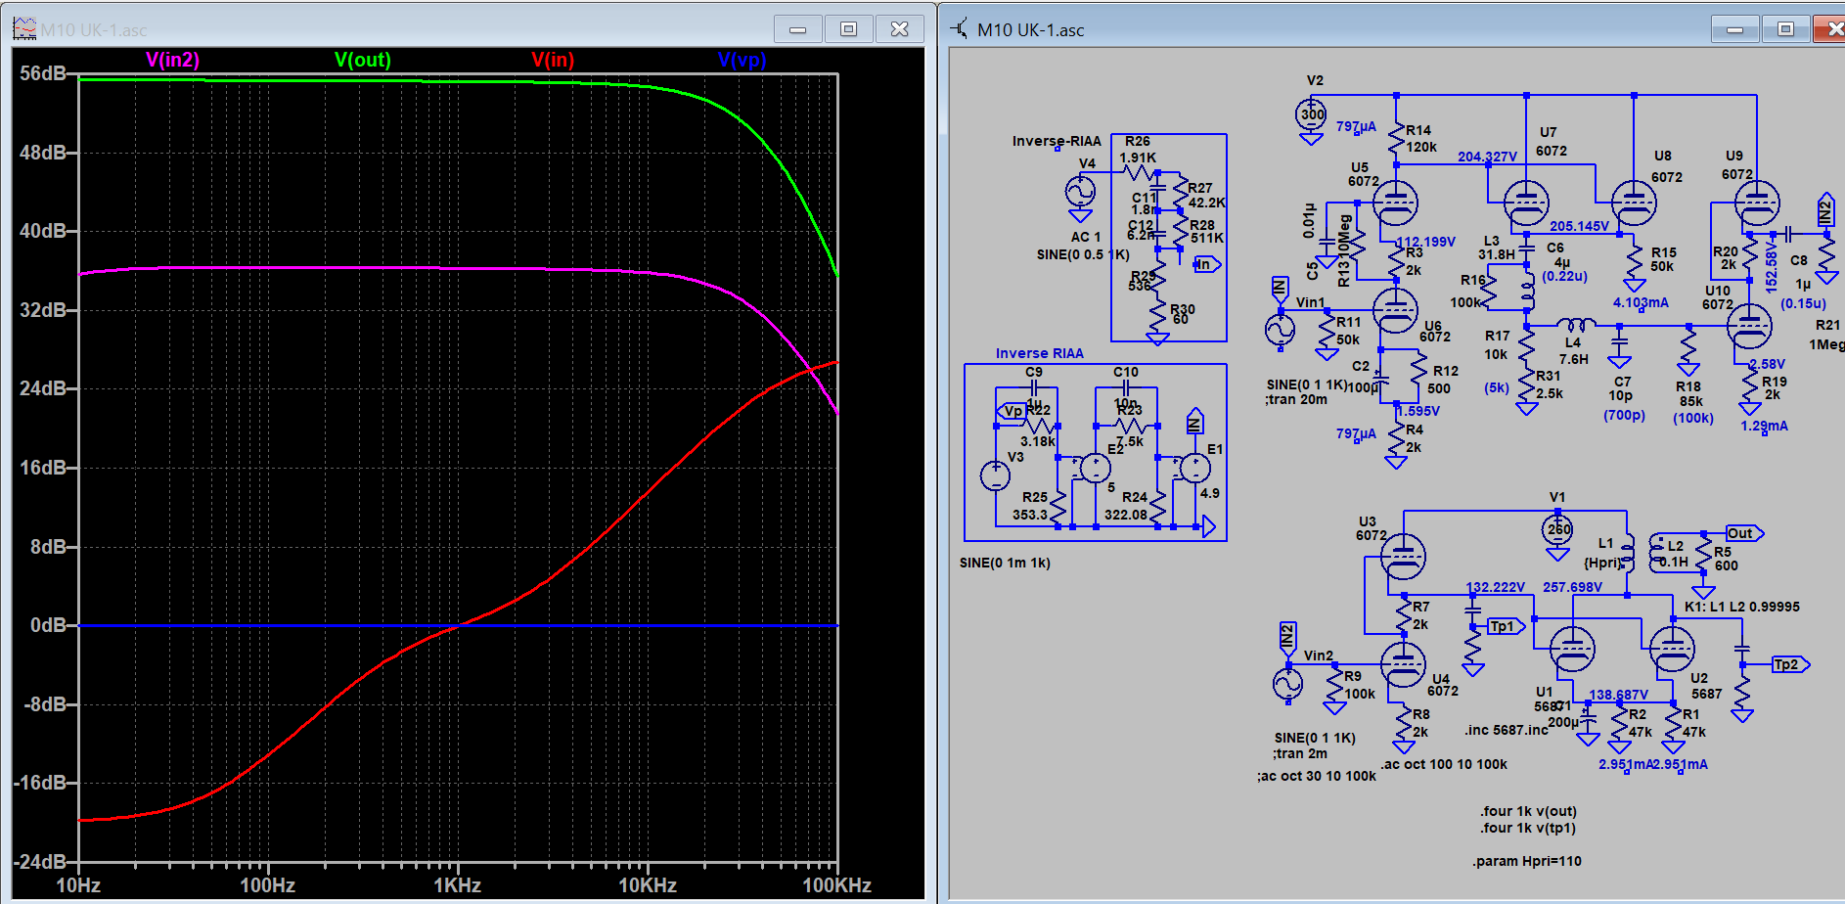
Task: Select the U2 5687 tube symbol
Action: click(1671, 648)
